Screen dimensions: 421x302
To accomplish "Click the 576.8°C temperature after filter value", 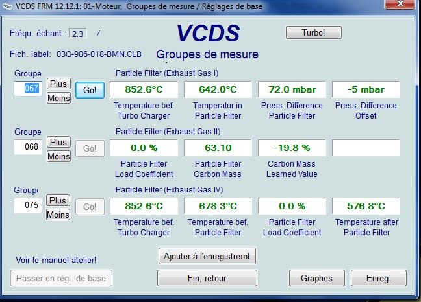I will pos(366,206).
